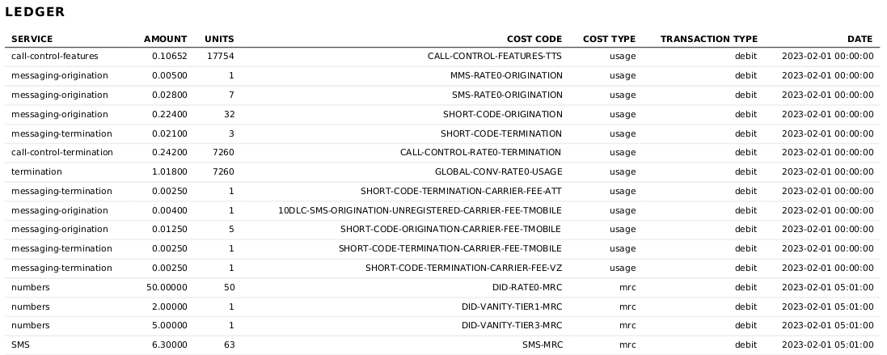
Task: Select the 10DLC-SMS-ORIGINATION-UNREGISTERED-CARRIER-FEE-TMOBILE code
Action: point(420,210)
